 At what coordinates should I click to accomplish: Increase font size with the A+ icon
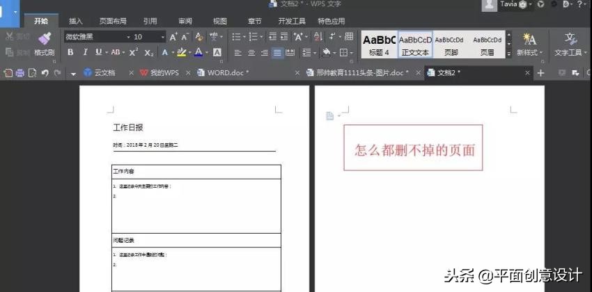click(173, 37)
